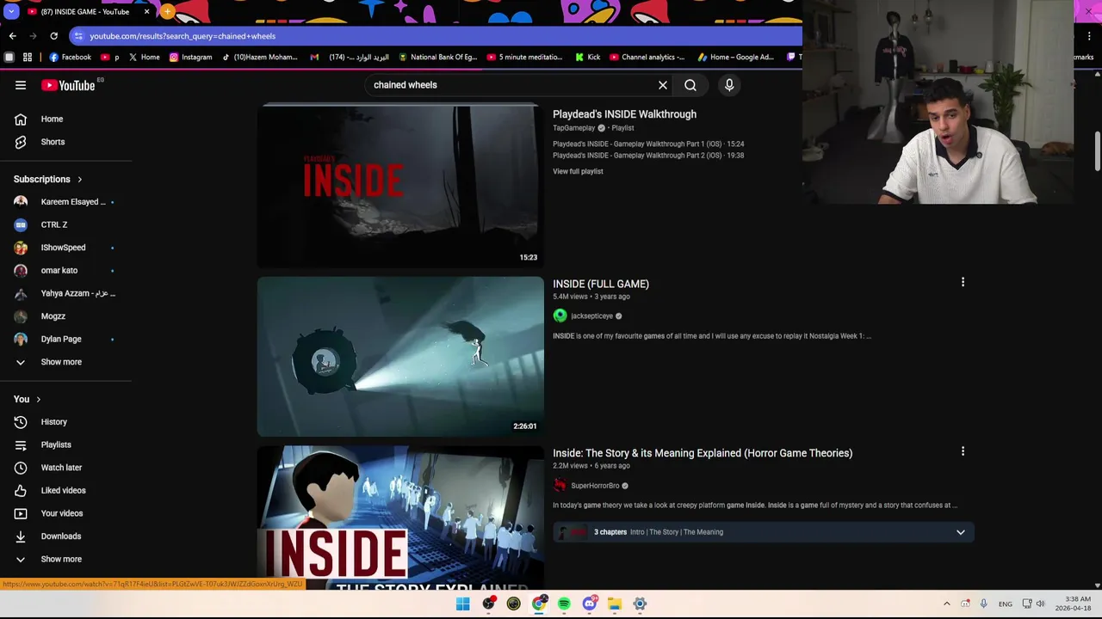Open the Instagram bookmark

[190, 58]
